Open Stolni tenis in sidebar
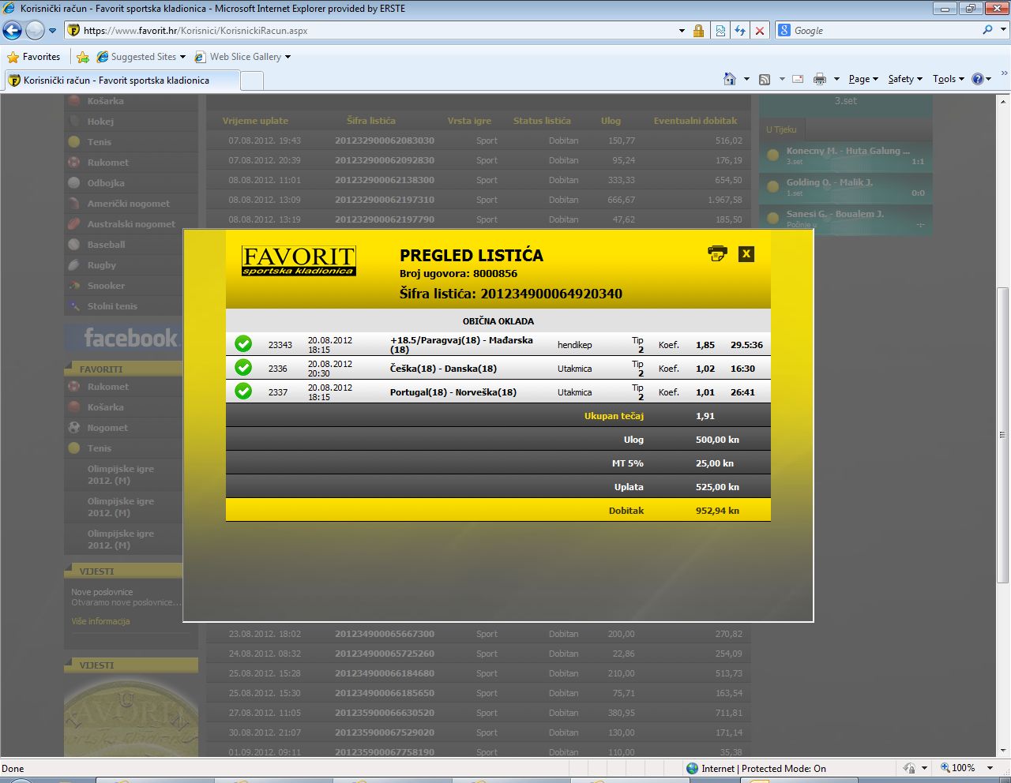1011x783 pixels. (112, 306)
